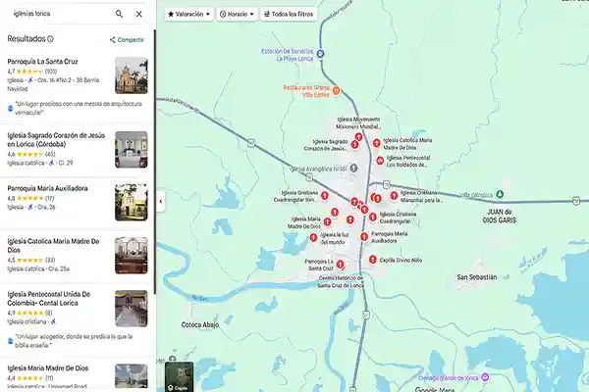Click Parroquia María Auxiliadora map pin
589x392 pixels.
(x=364, y=237)
